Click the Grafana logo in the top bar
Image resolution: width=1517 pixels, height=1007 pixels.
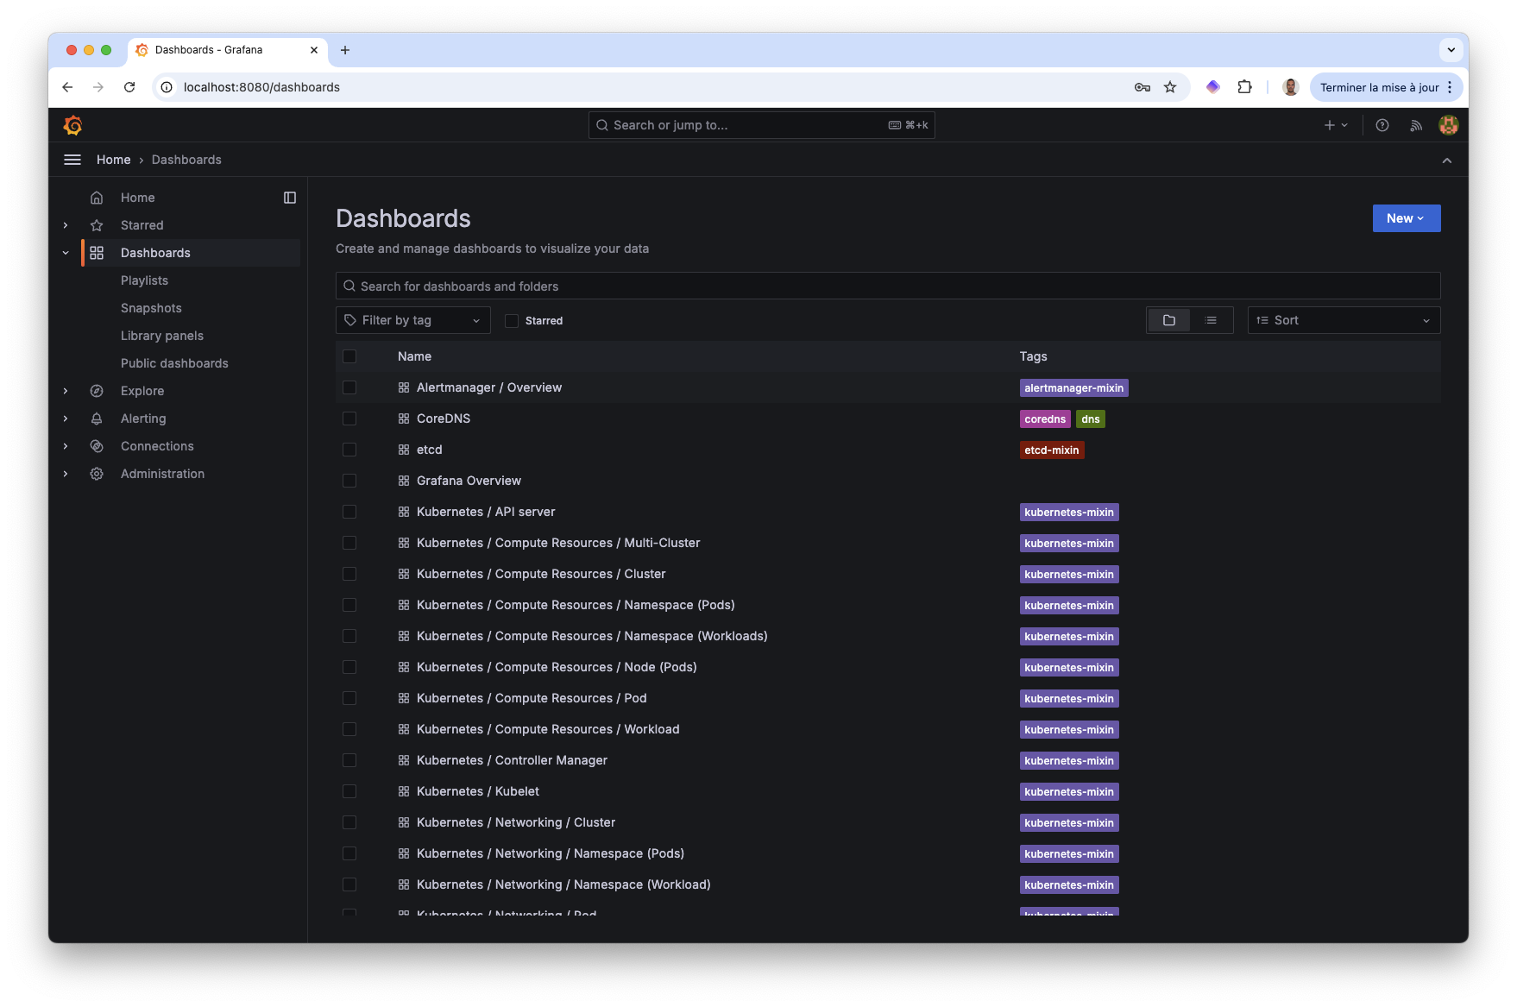point(73,125)
